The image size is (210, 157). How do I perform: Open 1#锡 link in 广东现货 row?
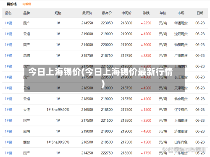(x=8, y=153)
